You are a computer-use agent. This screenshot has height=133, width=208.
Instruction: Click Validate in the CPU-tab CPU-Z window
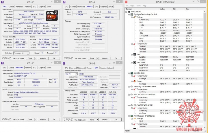[43, 58]
